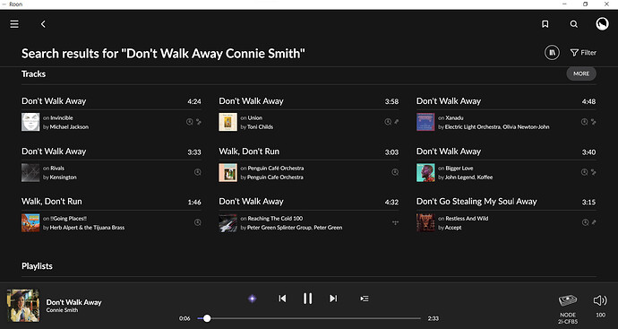Click the microphone icon on Michael Jackson track
This screenshot has width=618, height=329.
[199, 122]
